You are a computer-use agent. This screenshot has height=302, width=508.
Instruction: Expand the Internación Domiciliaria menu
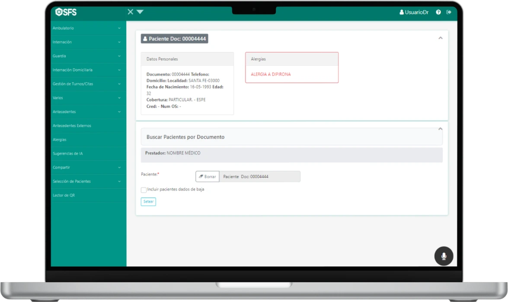pyautogui.click(x=89, y=70)
